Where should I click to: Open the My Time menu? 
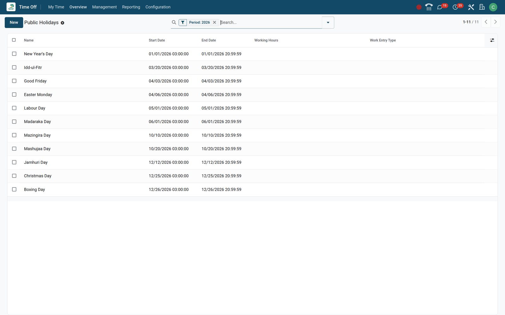click(x=56, y=7)
